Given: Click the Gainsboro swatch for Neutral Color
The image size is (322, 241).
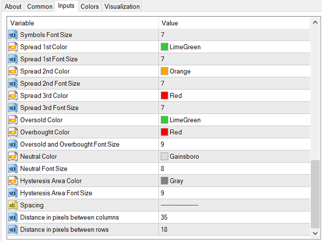Looking at the screenshot, I should click(x=165, y=157).
